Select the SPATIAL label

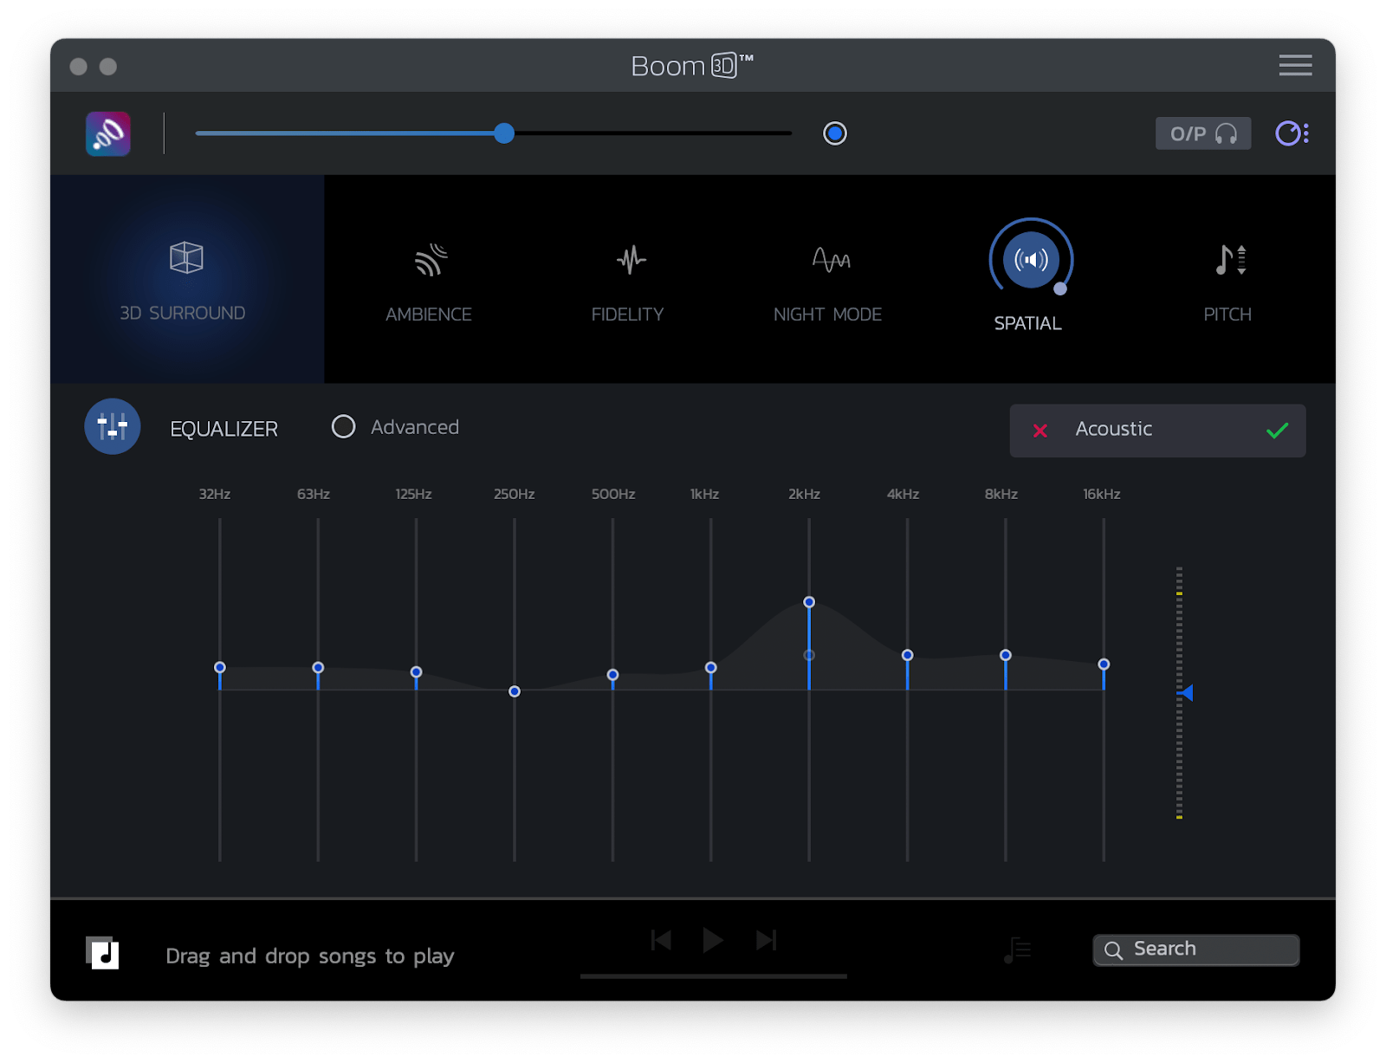tap(1027, 323)
